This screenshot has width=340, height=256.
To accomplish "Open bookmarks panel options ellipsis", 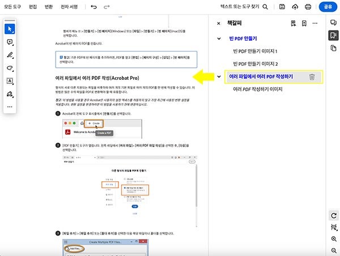I will [315, 23].
